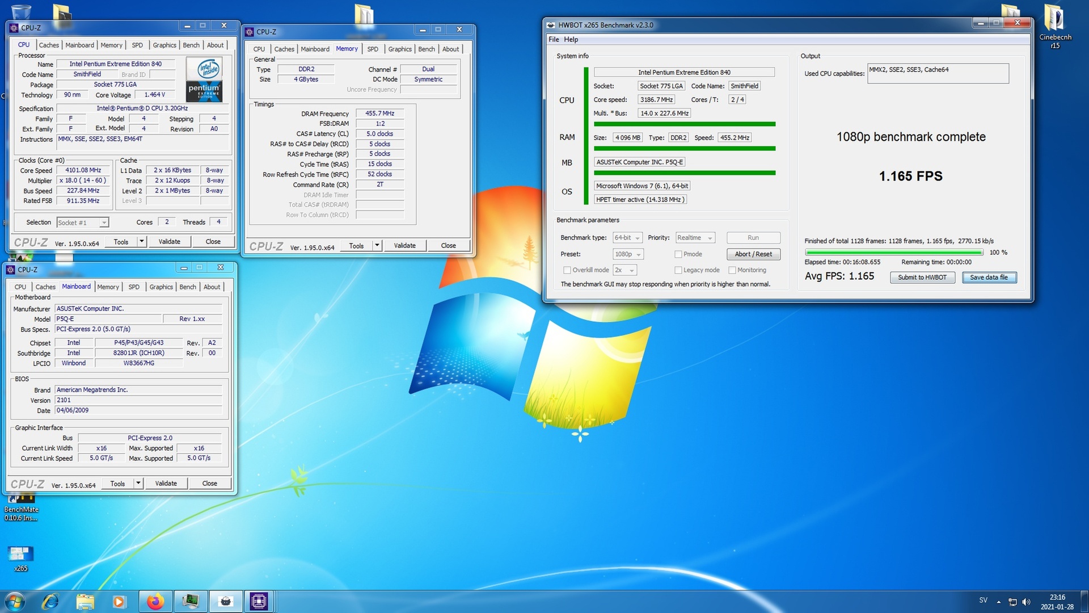Switch to Bench tab in the CPU-Z CPU window

tap(191, 45)
